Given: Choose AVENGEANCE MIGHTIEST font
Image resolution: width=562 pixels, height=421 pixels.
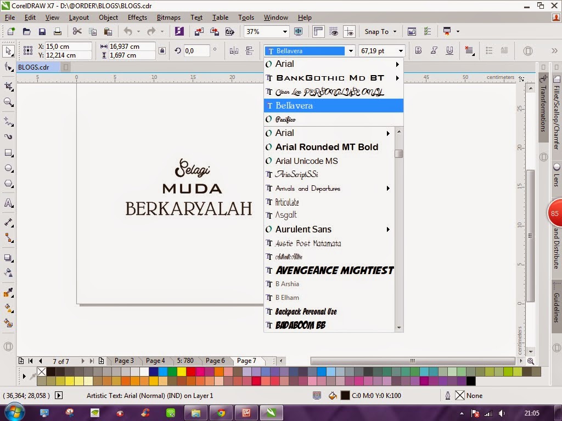Looking at the screenshot, I should coord(329,270).
